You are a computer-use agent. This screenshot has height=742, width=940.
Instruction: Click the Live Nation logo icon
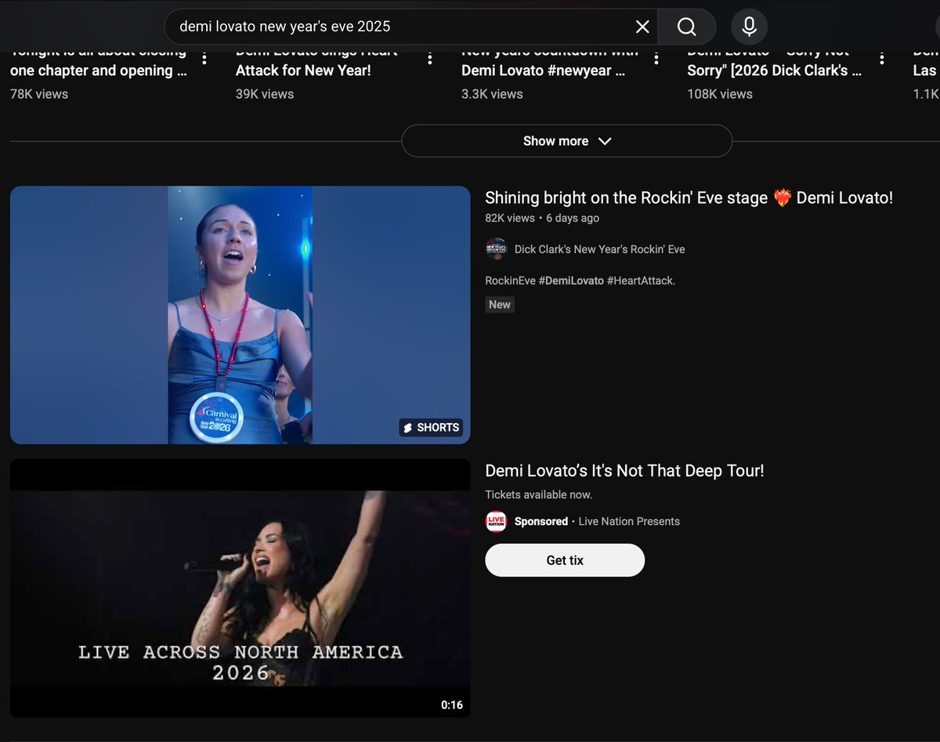(496, 521)
